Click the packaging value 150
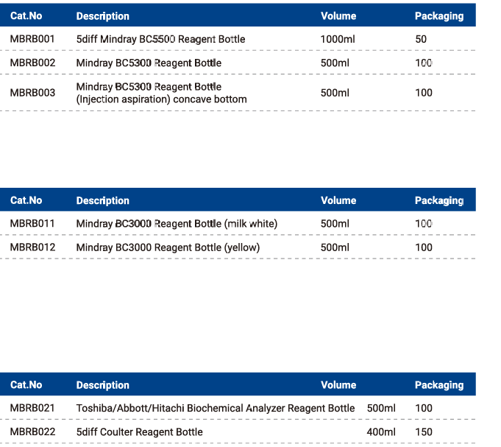 click(x=424, y=432)
